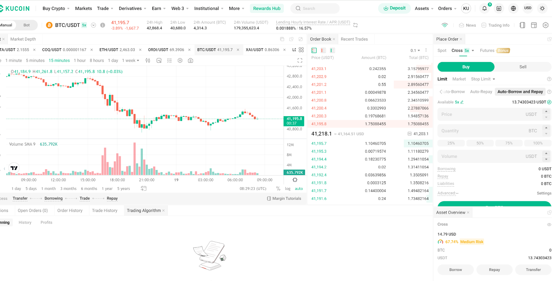Focus the header Search box
The width and height of the screenshot is (552, 281).
(315, 8)
